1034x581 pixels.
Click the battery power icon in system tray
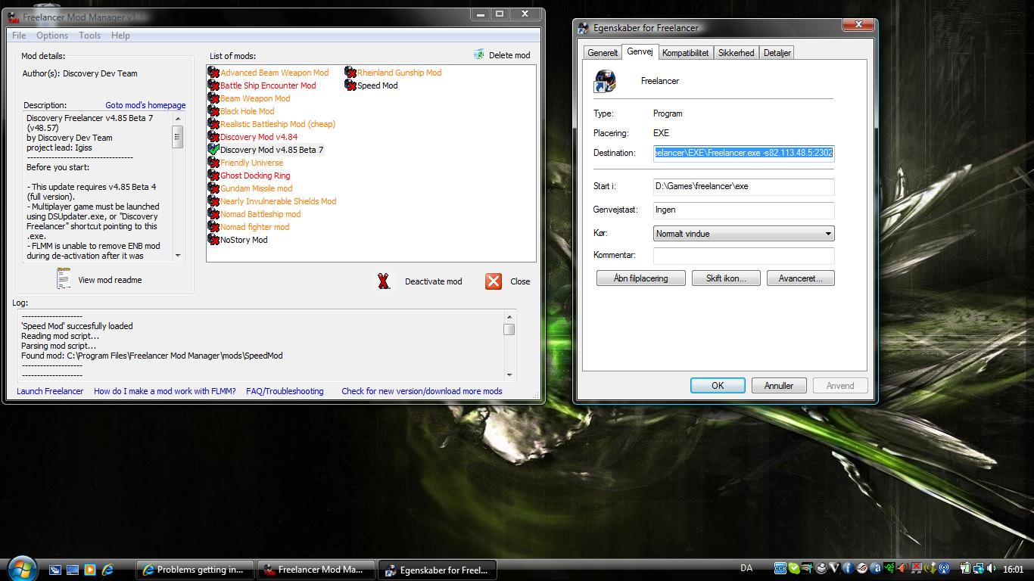point(965,568)
